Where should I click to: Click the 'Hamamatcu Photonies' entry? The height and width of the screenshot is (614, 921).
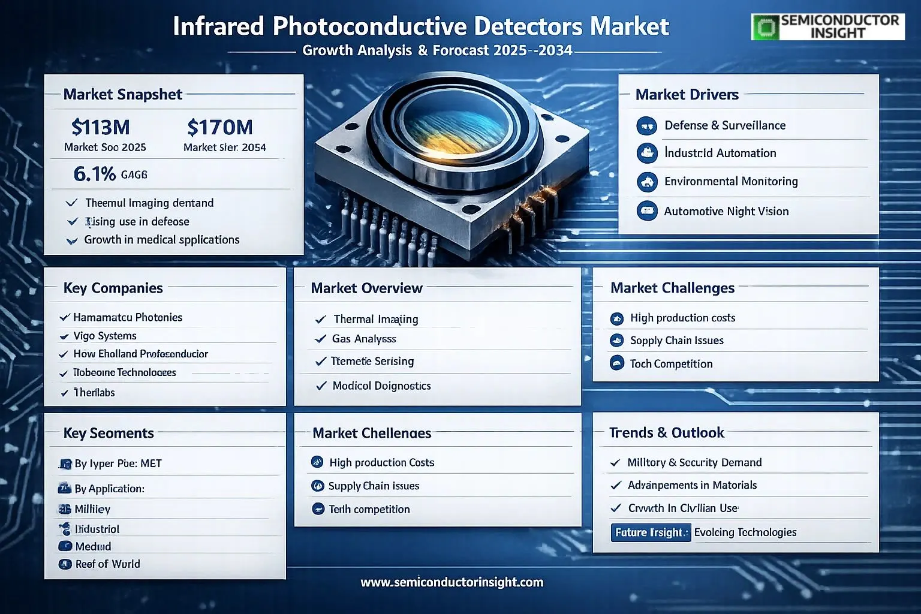(128, 317)
